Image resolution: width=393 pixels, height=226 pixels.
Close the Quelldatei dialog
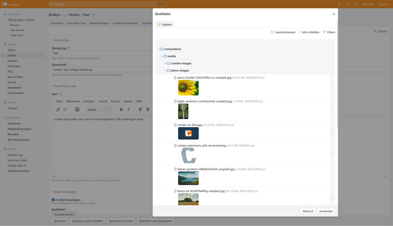pos(333,14)
